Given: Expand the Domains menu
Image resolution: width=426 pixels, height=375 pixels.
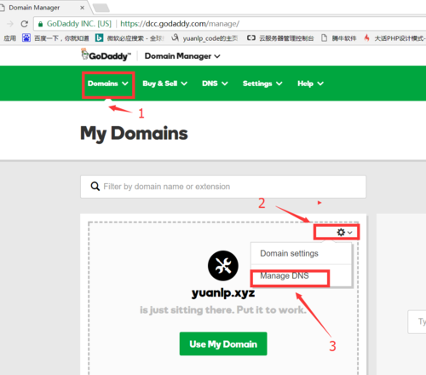Looking at the screenshot, I should 108,84.
